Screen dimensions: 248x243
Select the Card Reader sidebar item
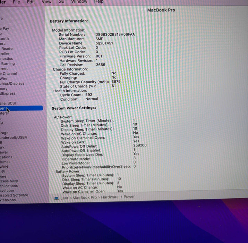(7, 49)
